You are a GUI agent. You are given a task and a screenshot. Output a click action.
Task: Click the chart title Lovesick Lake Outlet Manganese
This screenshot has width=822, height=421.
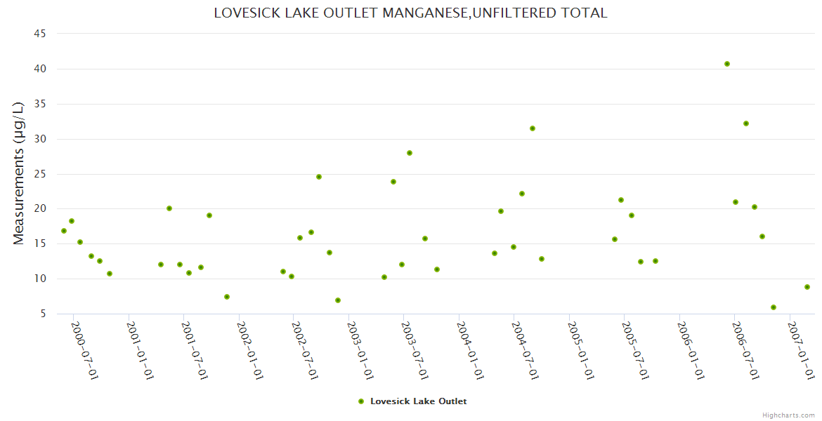(x=410, y=13)
